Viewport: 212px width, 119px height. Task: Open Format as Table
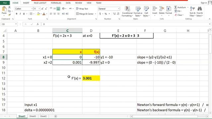138,12
